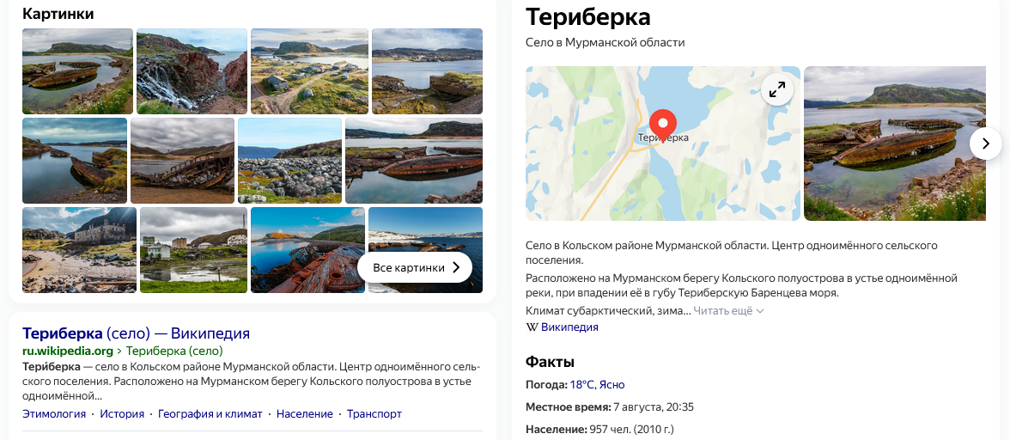Follow the Териберка (село) breadcrumb link
The image size is (1010, 440).
173,351
